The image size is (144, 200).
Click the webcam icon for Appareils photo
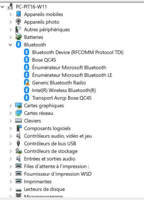click(18, 22)
